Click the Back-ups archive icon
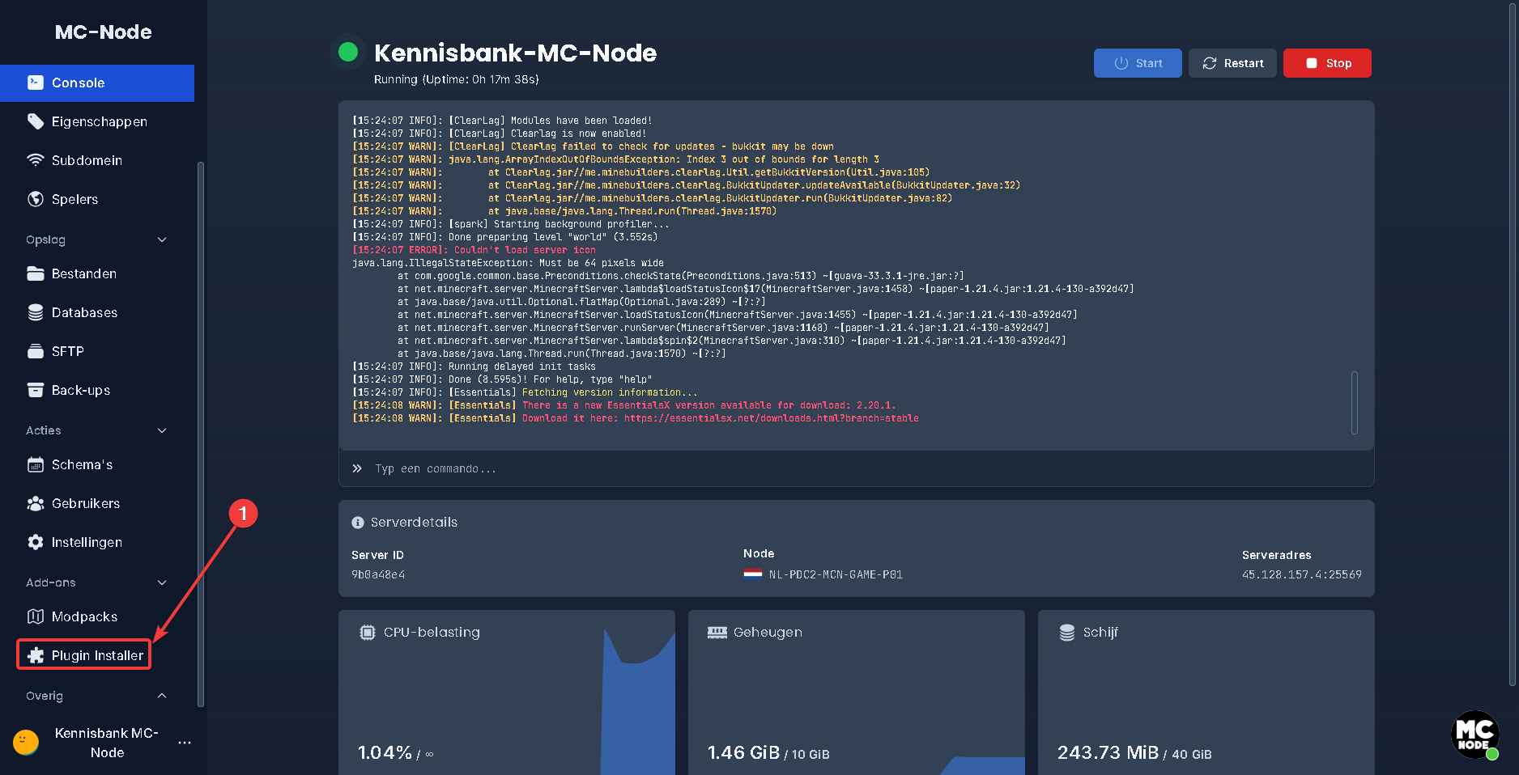Image resolution: width=1519 pixels, height=775 pixels. point(36,390)
